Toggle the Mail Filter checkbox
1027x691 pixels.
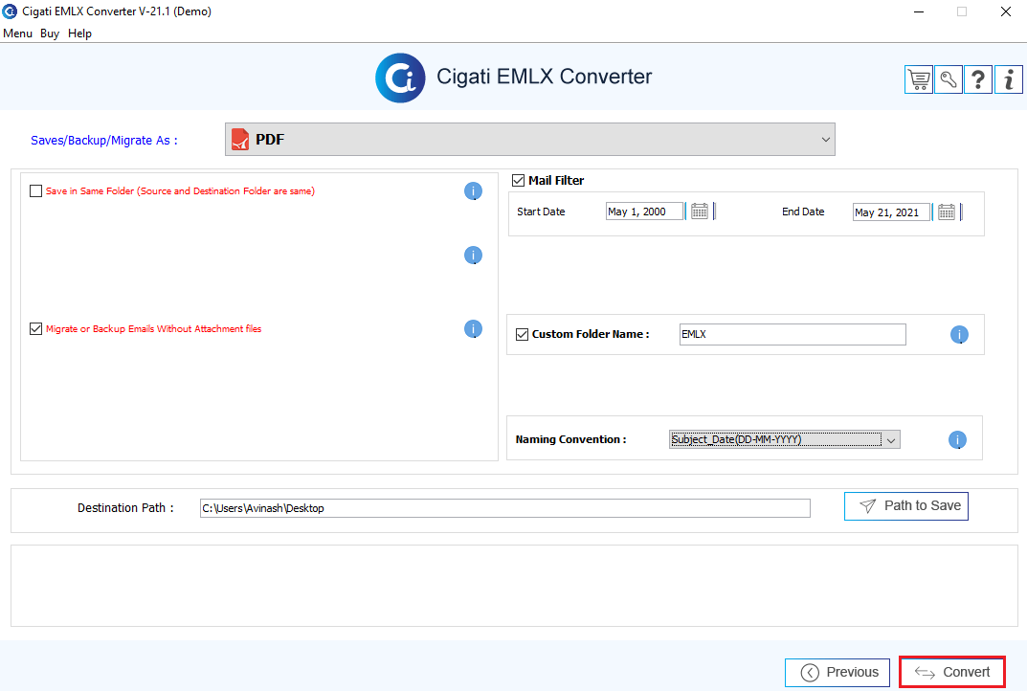coord(518,180)
